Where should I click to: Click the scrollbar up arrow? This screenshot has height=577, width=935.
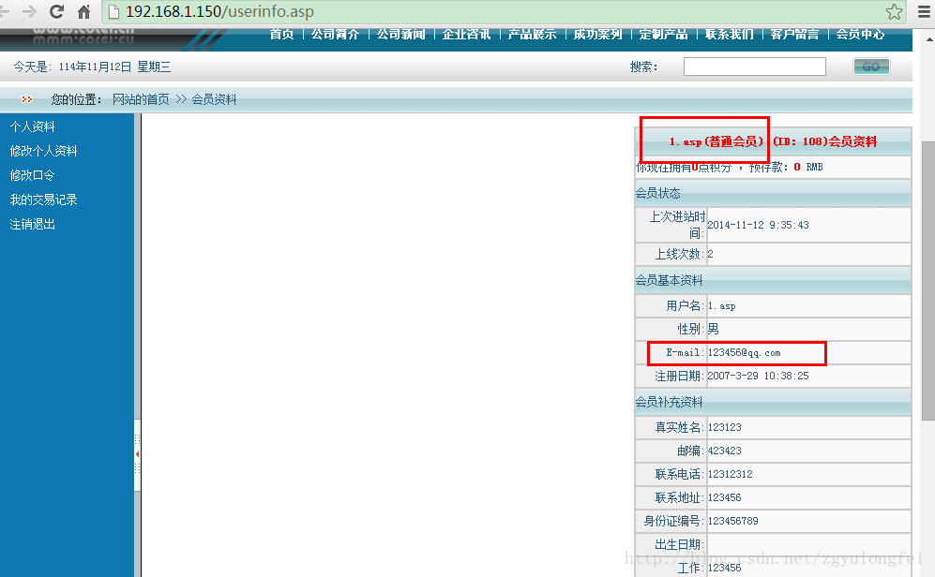(929, 39)
